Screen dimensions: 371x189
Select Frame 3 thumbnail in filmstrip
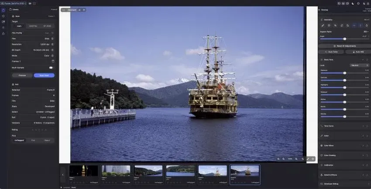pos(148,174)
